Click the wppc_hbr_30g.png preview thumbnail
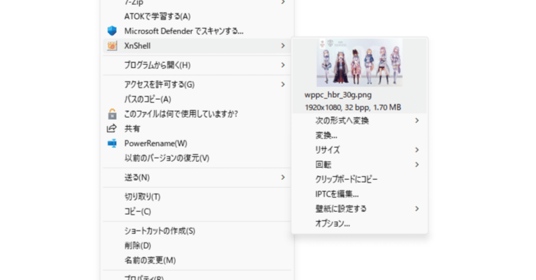This screenshot has height=280, width=536. pos(360,62)
